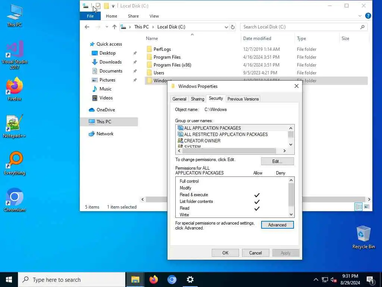This screenshot has height=287, width=382.
Task: Select Music in navigation pane
Action: pos(105,89)
